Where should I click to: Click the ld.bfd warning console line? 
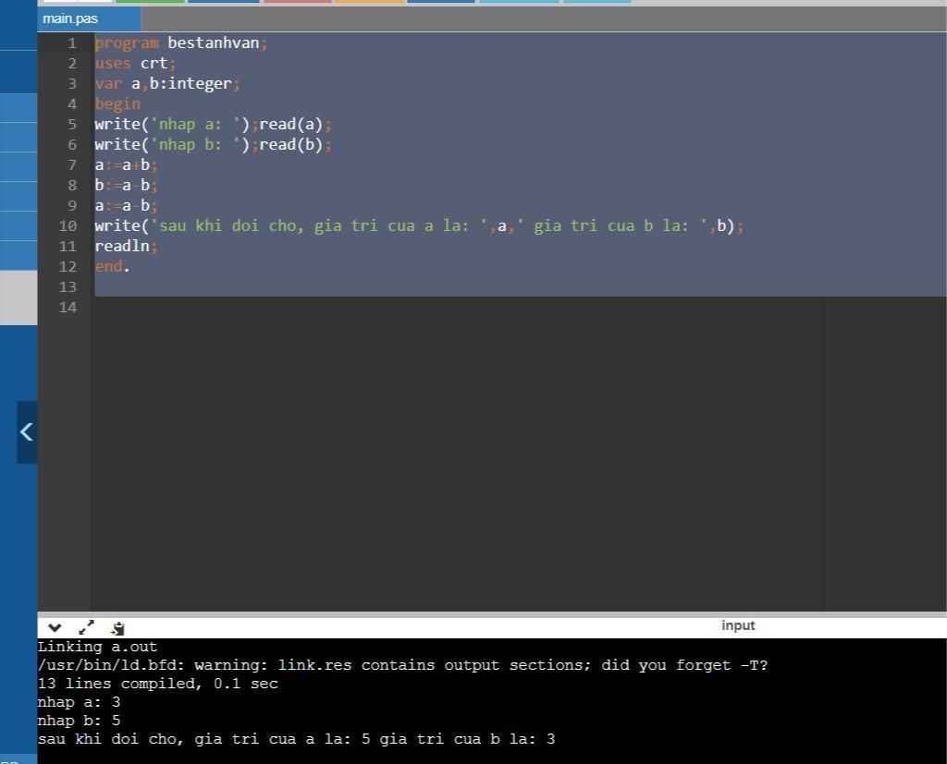pos(402,666)
